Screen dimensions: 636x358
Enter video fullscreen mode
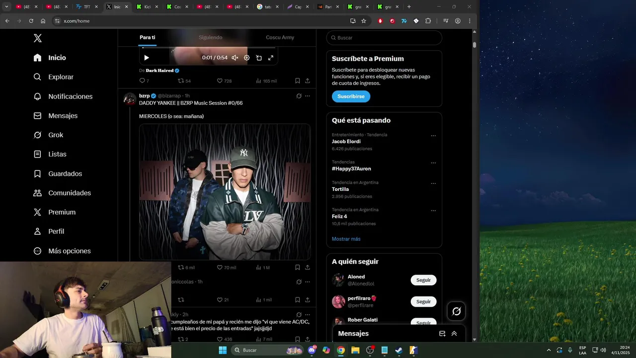271,58
